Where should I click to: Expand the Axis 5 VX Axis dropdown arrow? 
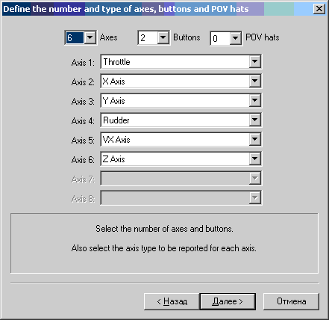[x=254, y=139]
